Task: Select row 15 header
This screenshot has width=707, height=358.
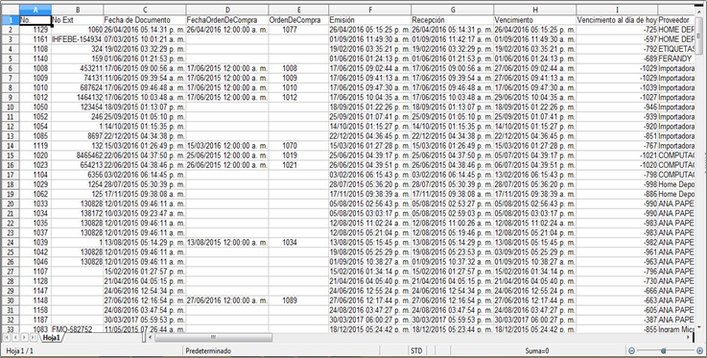Action: coord(10,155)
